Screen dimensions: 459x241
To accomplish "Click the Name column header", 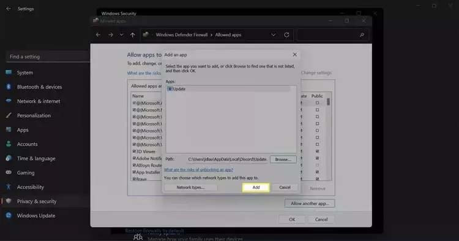I will [138, 96].
